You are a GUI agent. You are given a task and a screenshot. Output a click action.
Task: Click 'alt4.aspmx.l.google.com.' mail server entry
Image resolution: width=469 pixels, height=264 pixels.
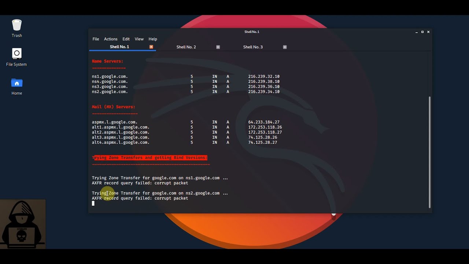click(x=121, y=143)
